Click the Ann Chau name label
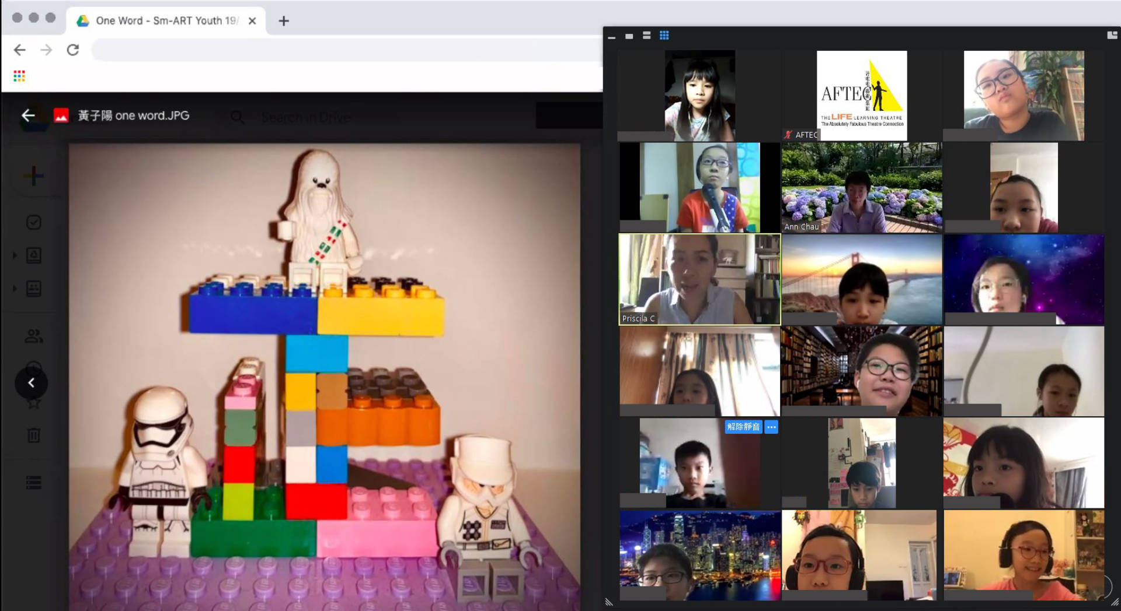The image size is (1121, 611). (x=802, y=227)
